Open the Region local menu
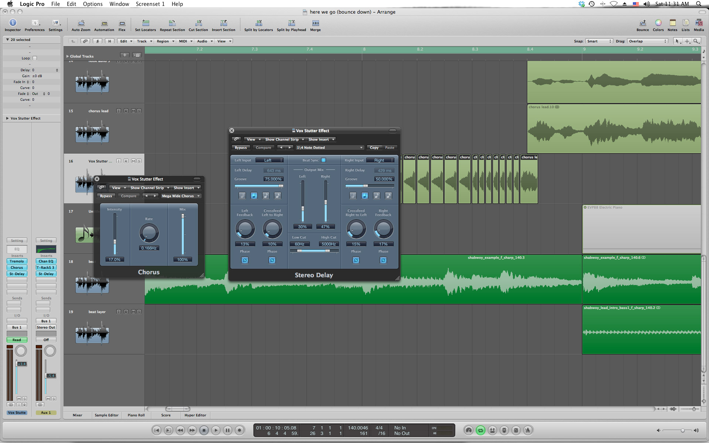This screenshot has width=709, height=443. tap(165, 41)
